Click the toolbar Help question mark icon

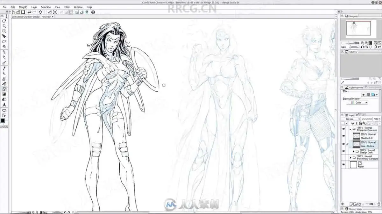pyautogui.click(x=93, y=12)
